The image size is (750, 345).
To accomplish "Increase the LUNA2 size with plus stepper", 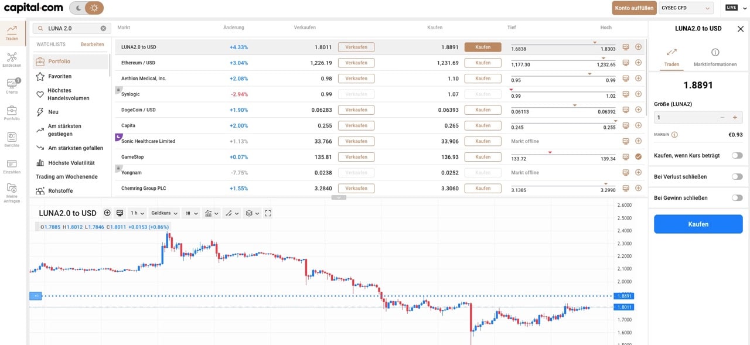I will [734, 117].
